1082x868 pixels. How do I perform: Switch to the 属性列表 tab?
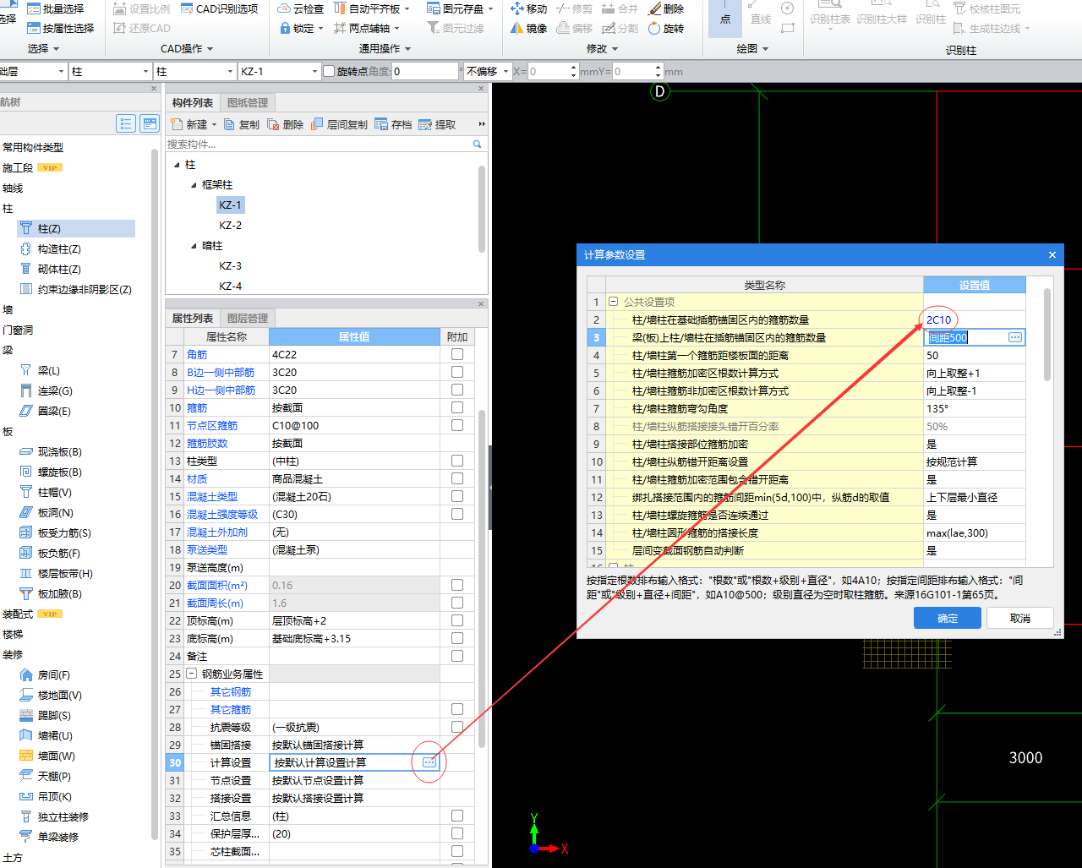[x=193, y=318]
